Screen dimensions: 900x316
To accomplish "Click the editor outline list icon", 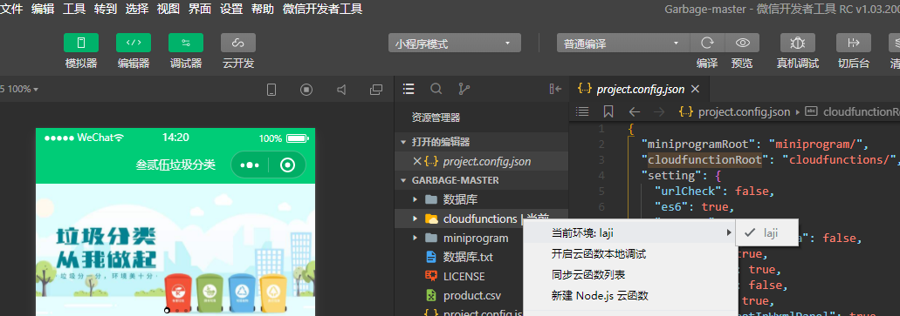I will point(582,111).
